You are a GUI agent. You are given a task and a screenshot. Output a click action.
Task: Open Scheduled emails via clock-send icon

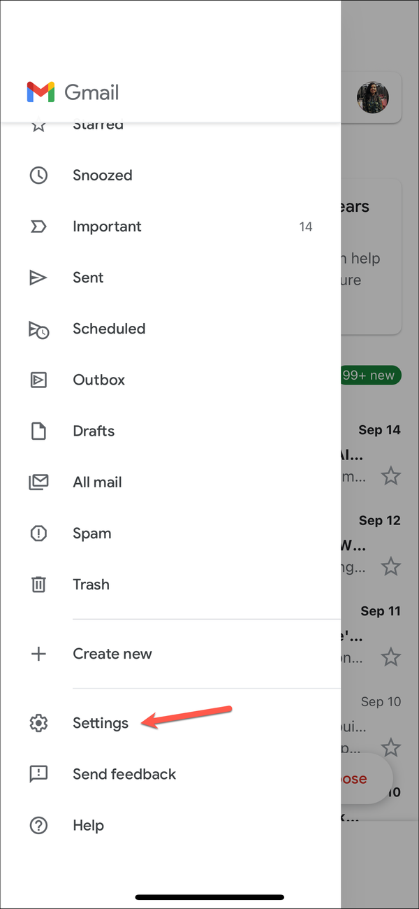(x=39, y=329)
